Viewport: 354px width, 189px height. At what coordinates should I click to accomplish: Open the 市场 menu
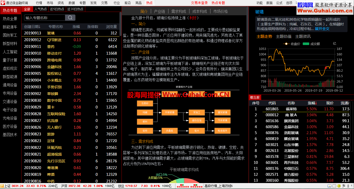[50, 3]
